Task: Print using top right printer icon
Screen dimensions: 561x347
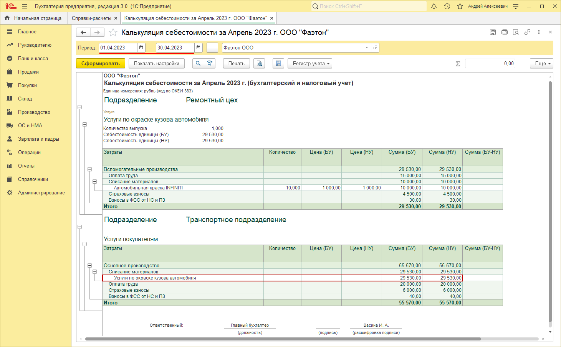Action: click(x=504, y=32)
